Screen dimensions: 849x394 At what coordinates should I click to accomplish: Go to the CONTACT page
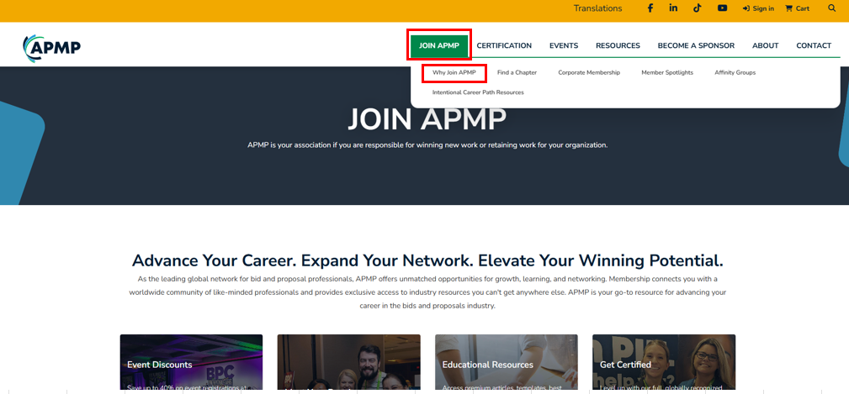point(814,45)
